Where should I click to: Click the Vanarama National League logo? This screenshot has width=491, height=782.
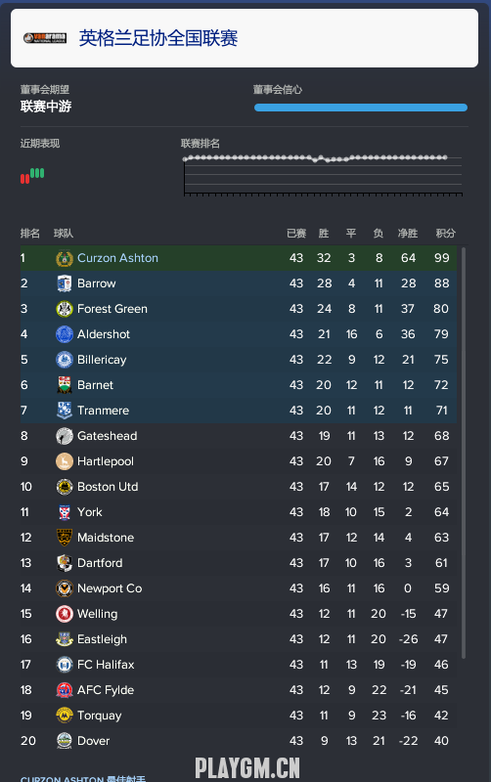coord(45,38)
